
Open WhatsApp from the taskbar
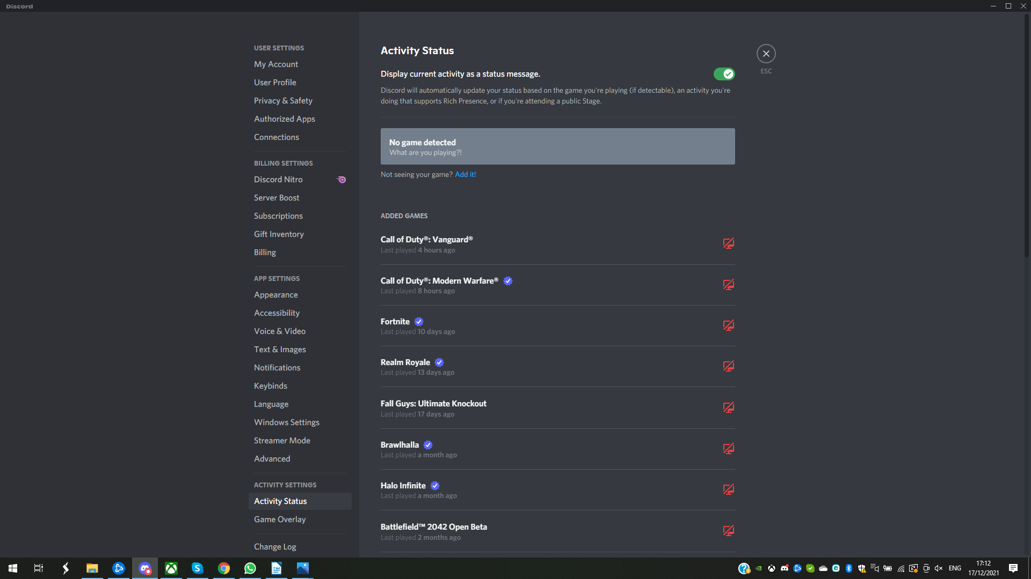[250, 568]
